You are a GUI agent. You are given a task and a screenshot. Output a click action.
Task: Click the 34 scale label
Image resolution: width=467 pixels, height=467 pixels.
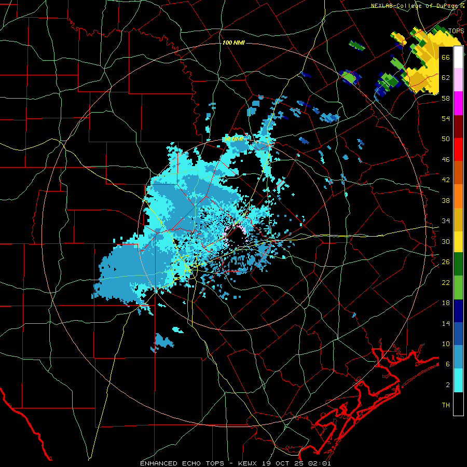[446, 221]
